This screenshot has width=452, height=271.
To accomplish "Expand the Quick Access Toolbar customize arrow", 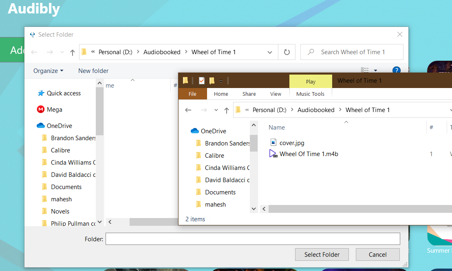I will click(221, 81).
